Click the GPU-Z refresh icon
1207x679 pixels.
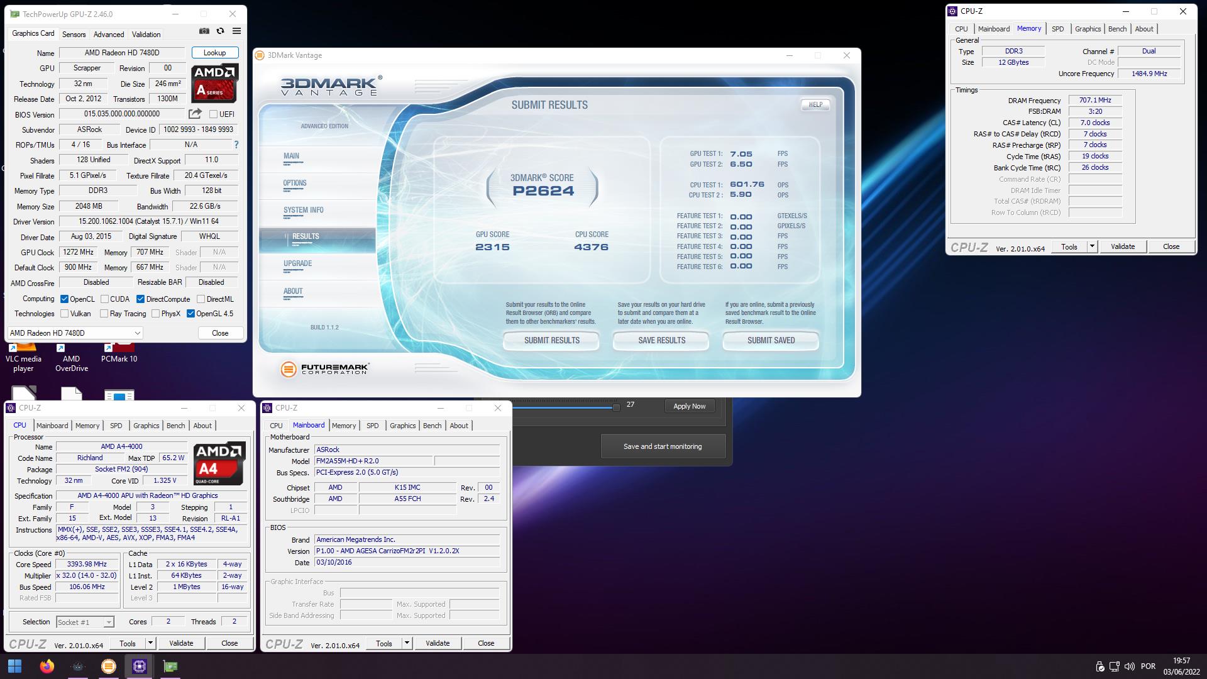click(x=220, y=31)
